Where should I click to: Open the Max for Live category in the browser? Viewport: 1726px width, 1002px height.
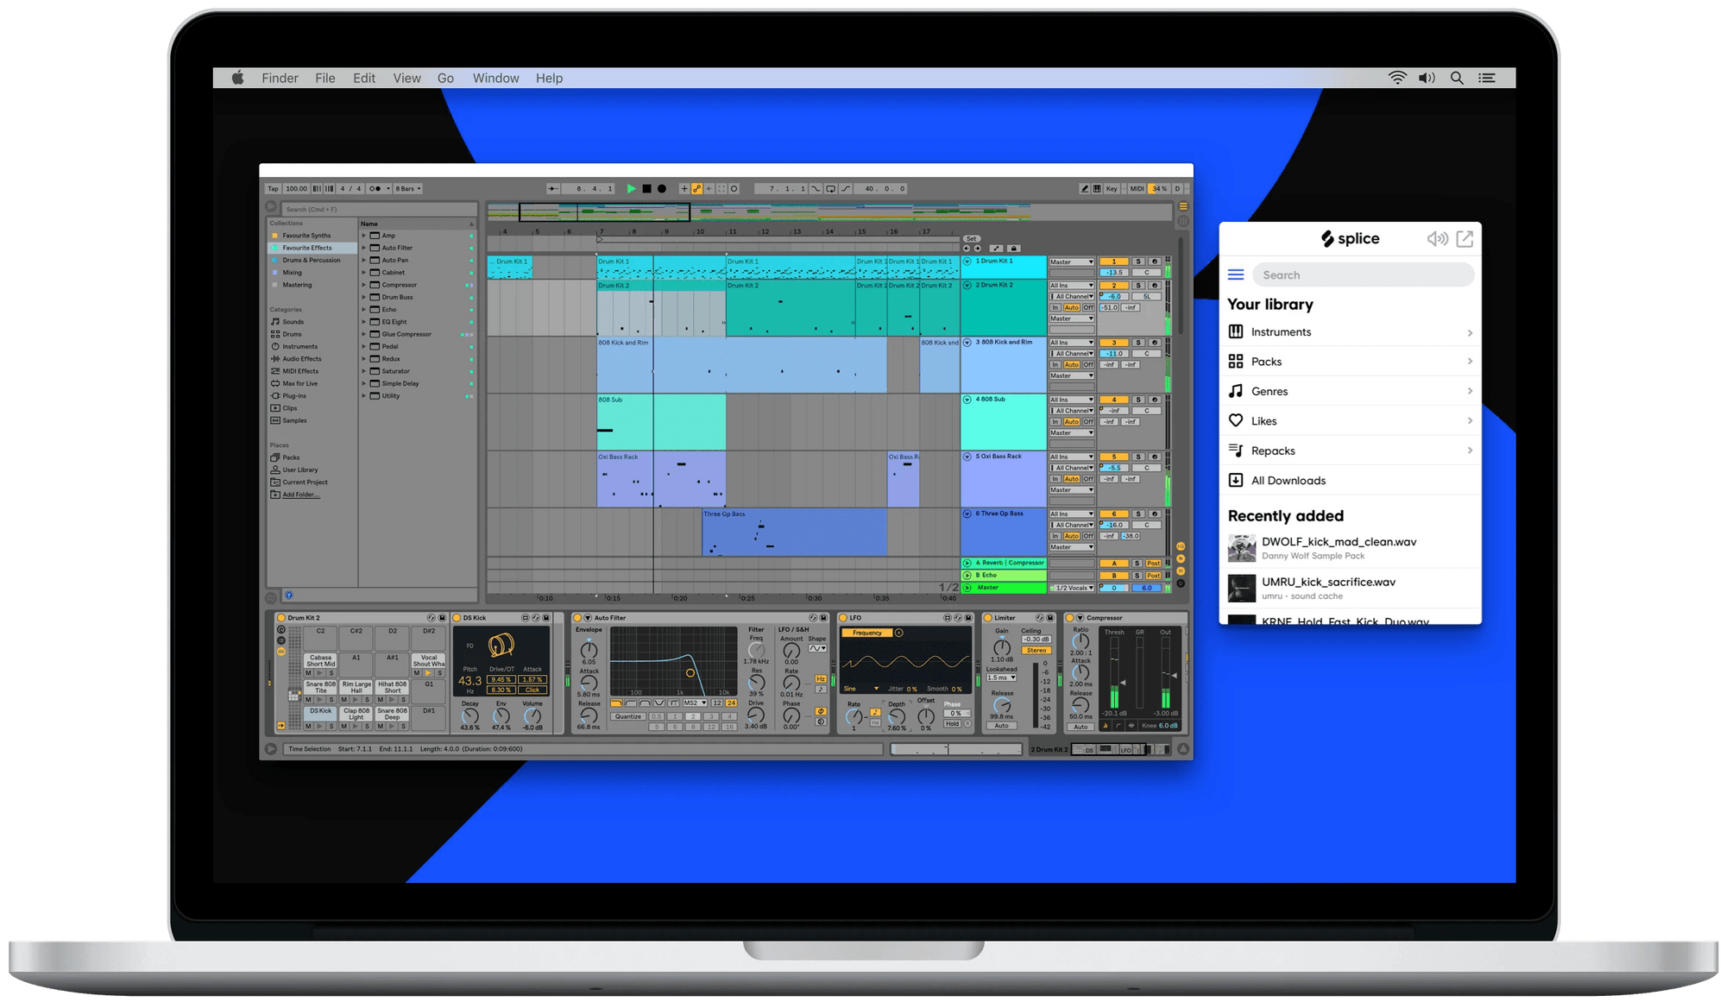pos(300,383)
